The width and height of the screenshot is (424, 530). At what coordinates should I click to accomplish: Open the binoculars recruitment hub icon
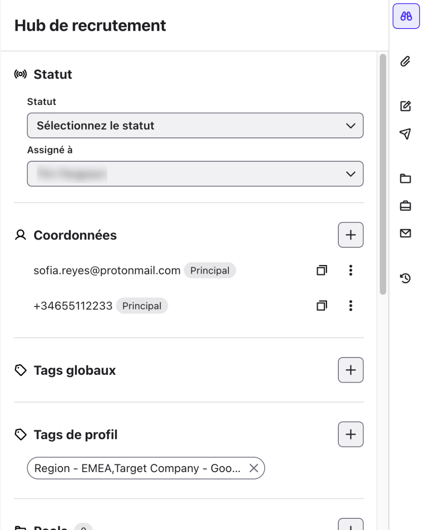406,16
